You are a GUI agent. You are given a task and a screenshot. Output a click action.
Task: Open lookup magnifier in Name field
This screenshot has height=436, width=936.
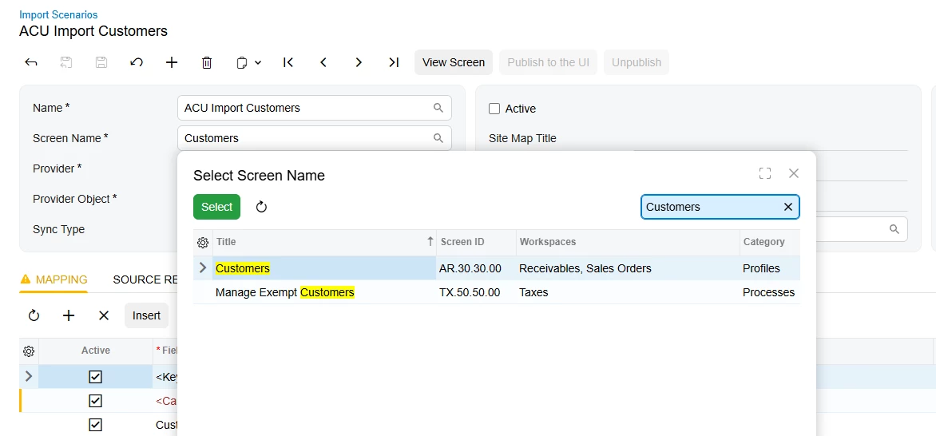click(x=438, y=108)
